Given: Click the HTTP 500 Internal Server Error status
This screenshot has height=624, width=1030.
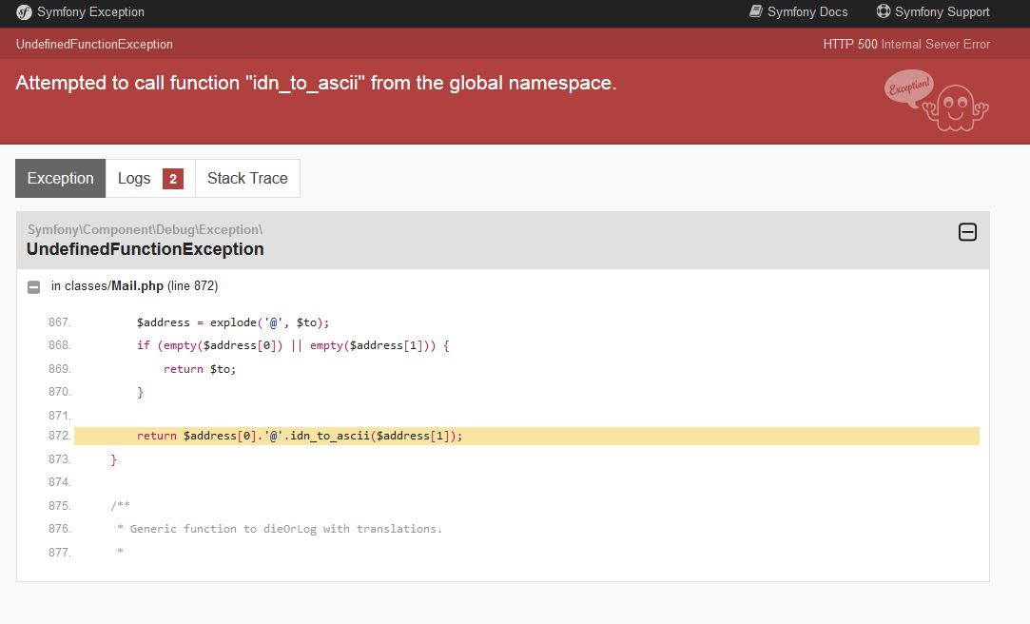Looking at the screenshot, I should pyautogui.click(x=905, y=45).
